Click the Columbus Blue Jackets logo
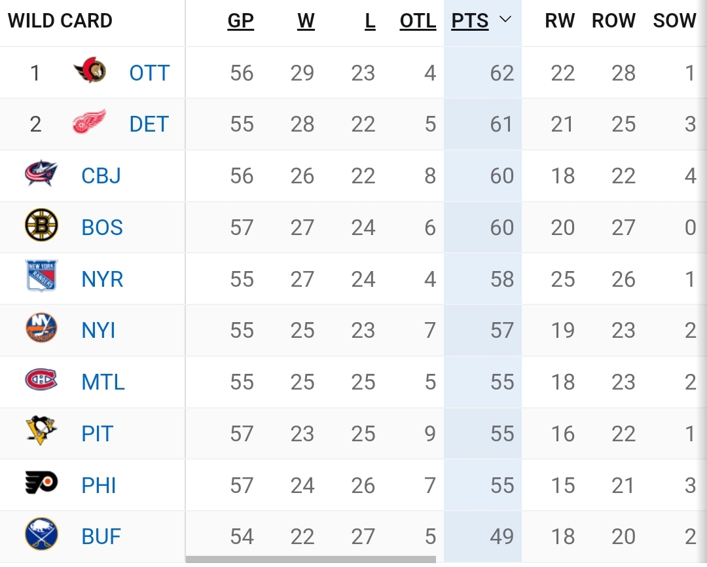707x567 pixels. (41, 175)
